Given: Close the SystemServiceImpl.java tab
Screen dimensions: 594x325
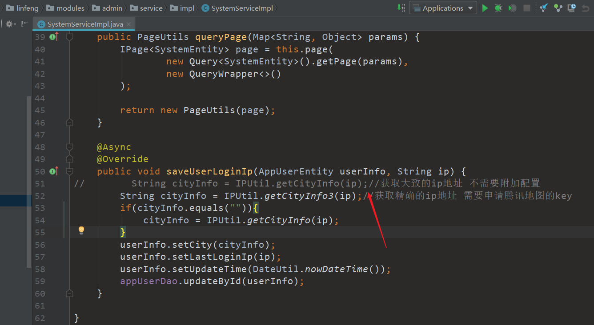Looking at the screenshot, I should 128,24.
